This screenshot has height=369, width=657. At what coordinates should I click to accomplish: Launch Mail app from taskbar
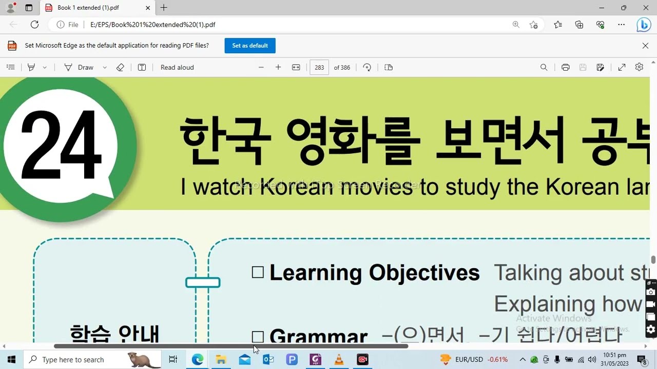[x=245, y=360]
